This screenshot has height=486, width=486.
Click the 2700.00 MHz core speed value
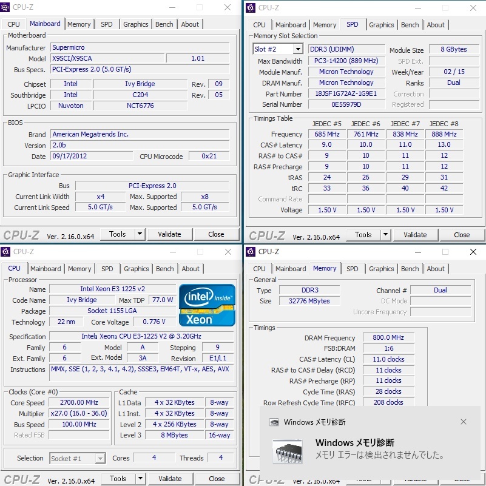[79, 402]
